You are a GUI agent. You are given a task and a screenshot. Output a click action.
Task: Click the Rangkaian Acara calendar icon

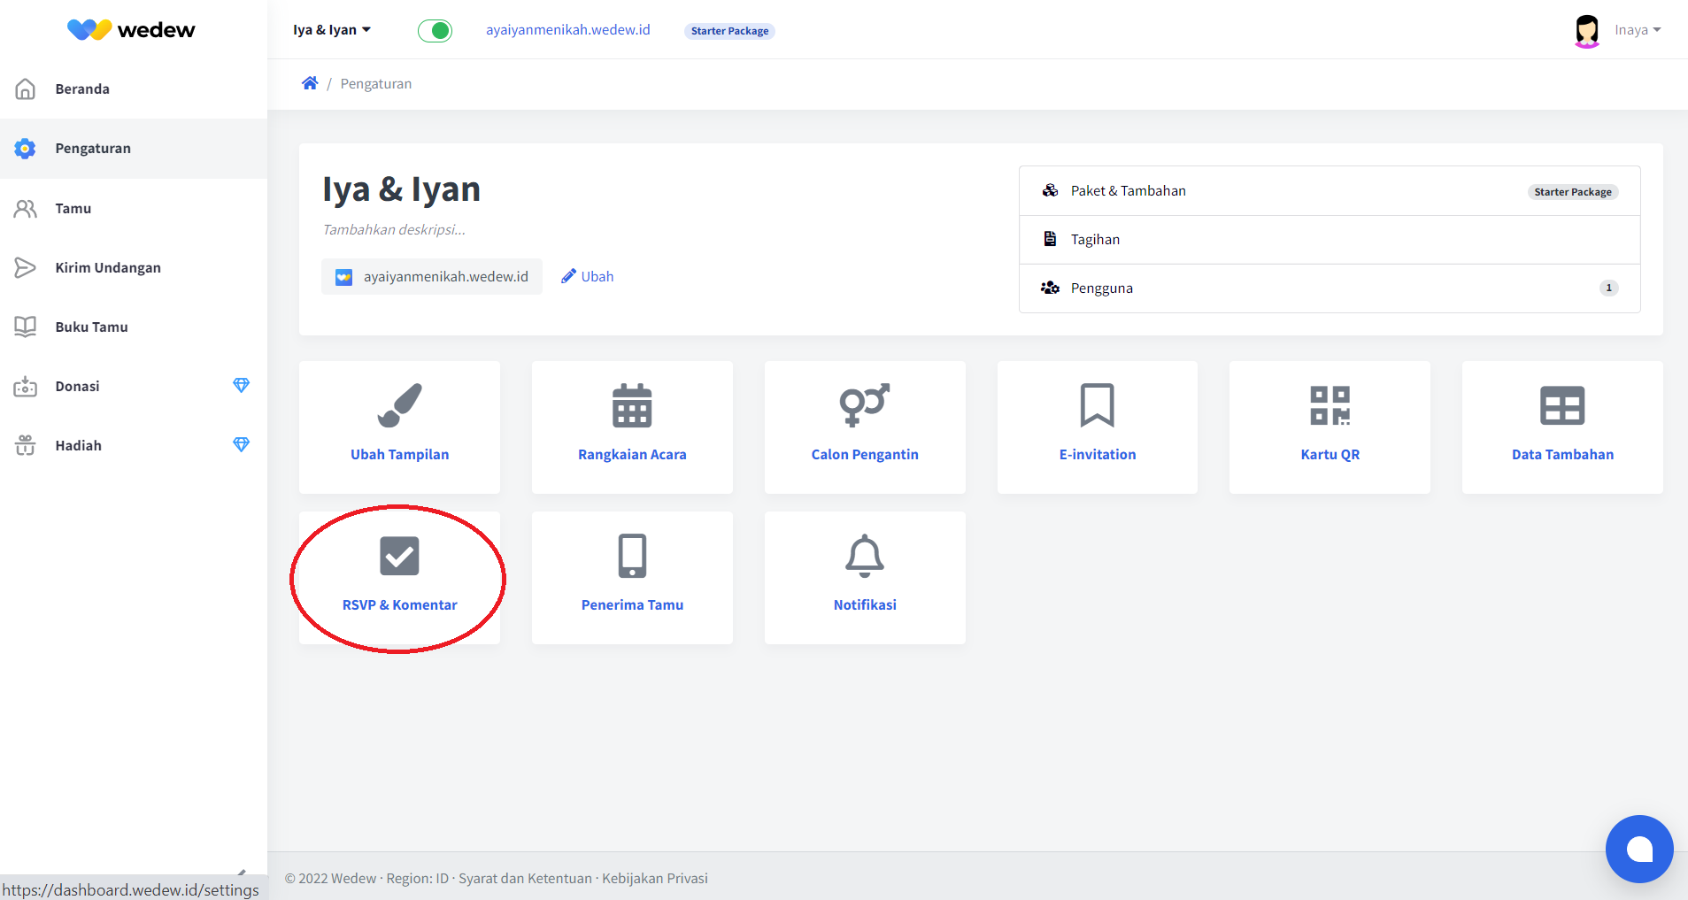pyautogui.click(x=632, y=405)
